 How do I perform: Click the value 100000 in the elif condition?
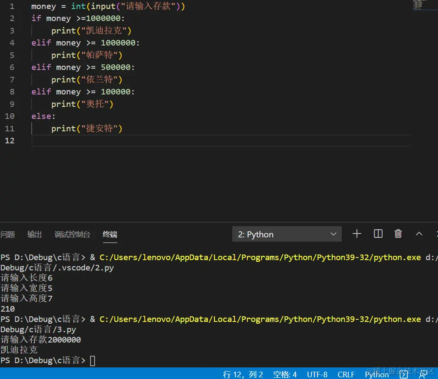pos(116,92)
